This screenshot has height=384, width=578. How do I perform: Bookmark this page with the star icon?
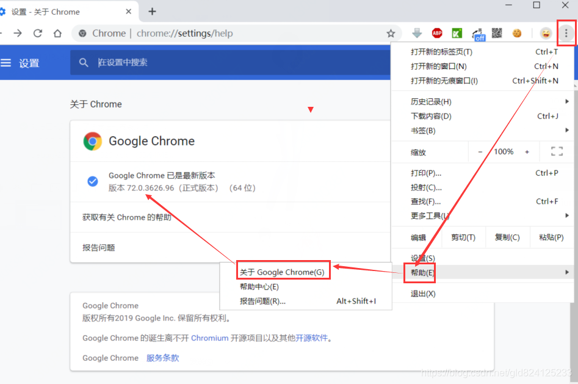click(x=391, y=34)
